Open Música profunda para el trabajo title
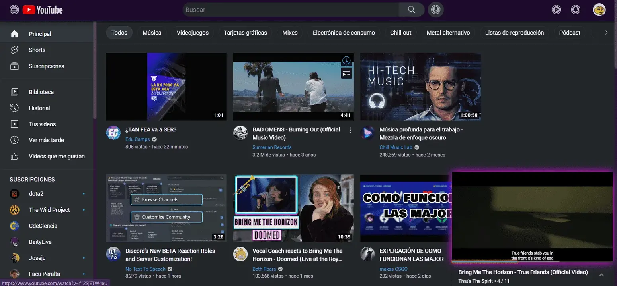Screen dimensions: 617x286 click(x=421, y=133)
